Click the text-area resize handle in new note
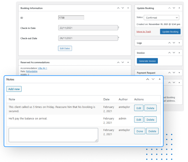 [96, 140]
